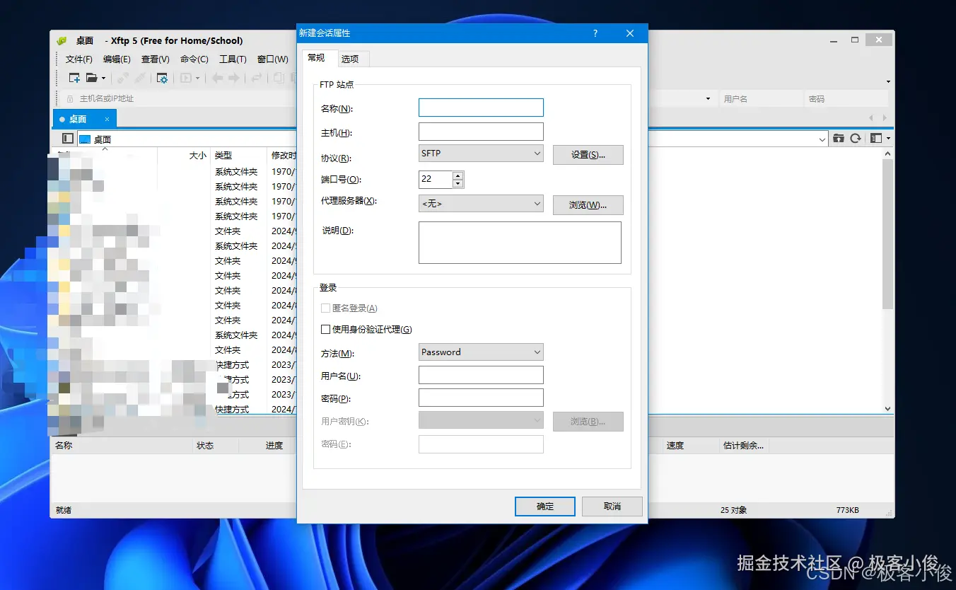
Task: Click the 浏览(W)... button
Action: (x=588, y=205)
